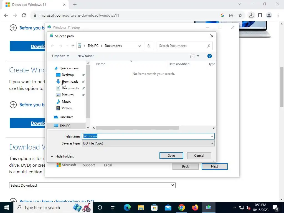Reload the Chrome page
284x213 pixels.
[24, 16]
